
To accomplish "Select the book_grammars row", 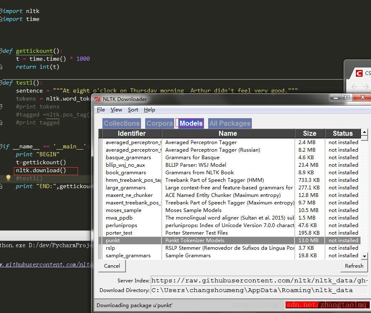I will pyautogui.click(x=230, y=173).
